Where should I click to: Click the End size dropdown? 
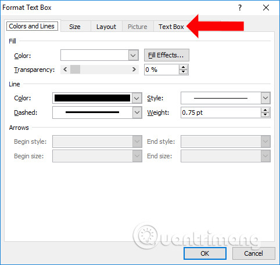point(225,156)
